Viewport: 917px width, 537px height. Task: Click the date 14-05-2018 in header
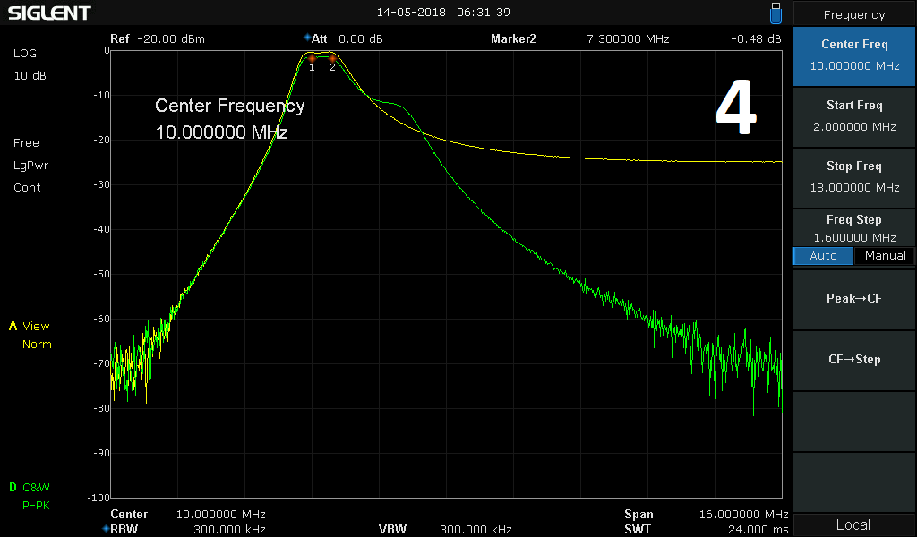coord(411,13)
